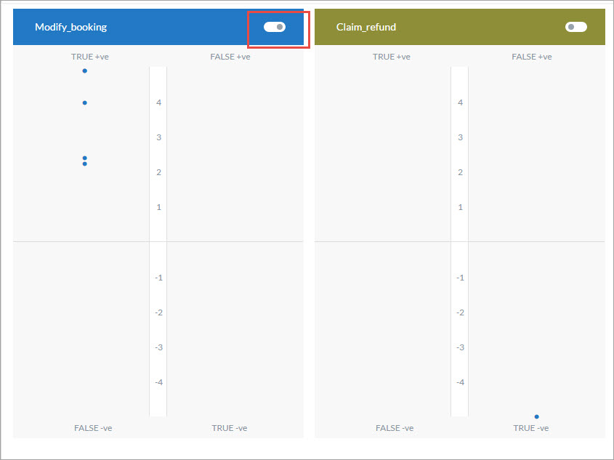Click the TRUE +ve label in Modify_booking

tap(90, 57)
